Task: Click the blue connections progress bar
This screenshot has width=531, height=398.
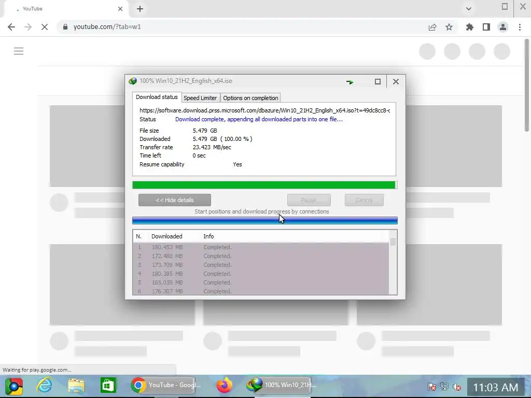Action: pos(264,221)
